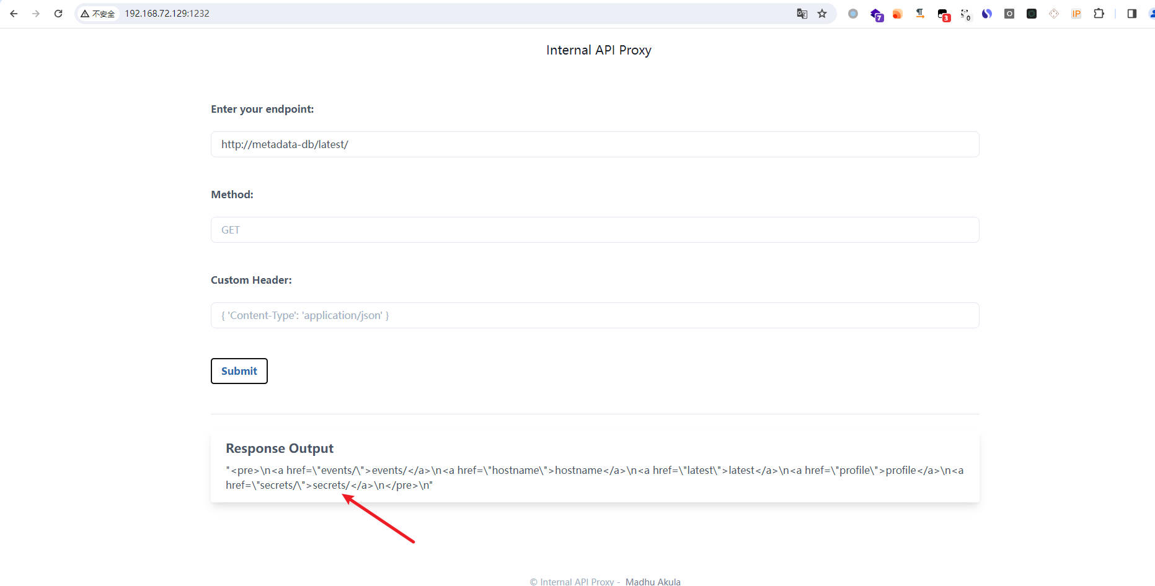The width and height of the screenshot is (1155, 586).
Task: Focus the Custom Header input field
Action: click(x=595, y=315)
